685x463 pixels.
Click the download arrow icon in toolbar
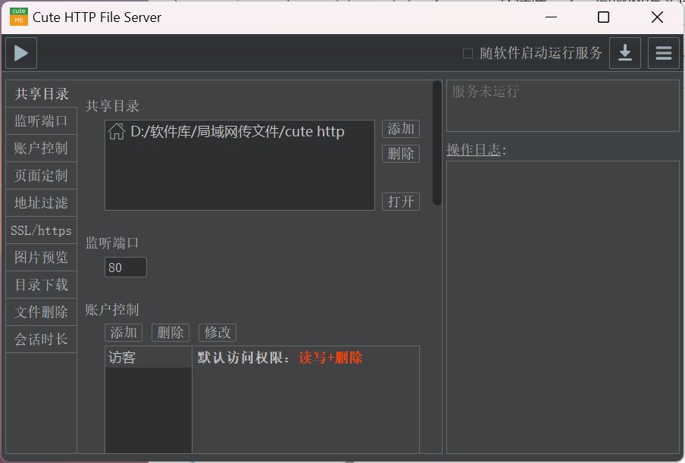pos(624,53)
